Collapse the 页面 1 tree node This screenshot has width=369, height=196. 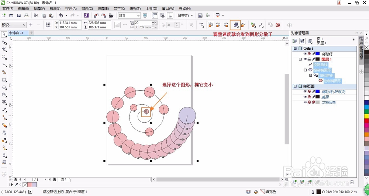pyautogui.click(x=295, y=48)
